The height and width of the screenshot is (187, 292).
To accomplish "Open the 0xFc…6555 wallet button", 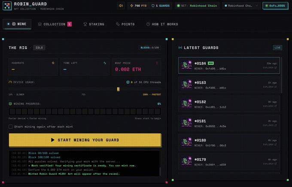I will (x=275, y=6).
